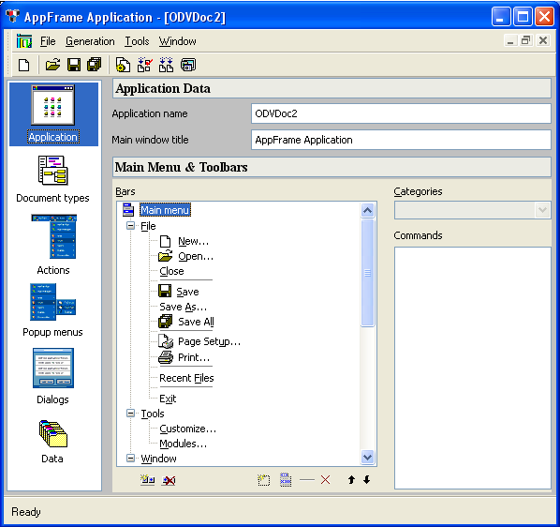Open the Window menu in menu bar
560x527 pixels.
[178, 41]
